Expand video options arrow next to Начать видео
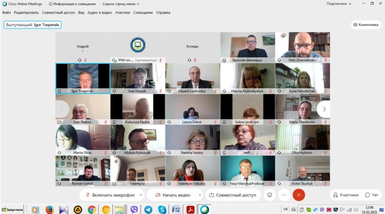The height and width of the screenshot is (214, 385). (199, 195)
